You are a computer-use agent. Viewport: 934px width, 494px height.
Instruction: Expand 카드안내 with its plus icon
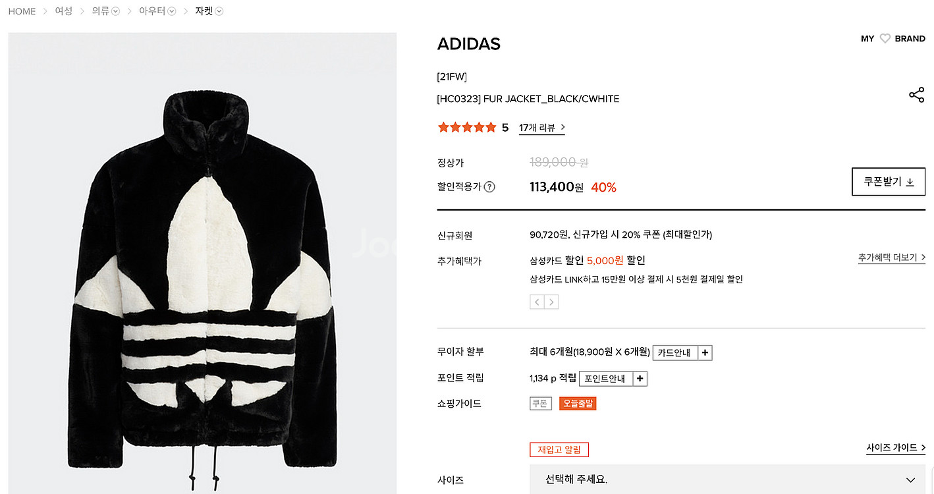click(x=705, y=353)
